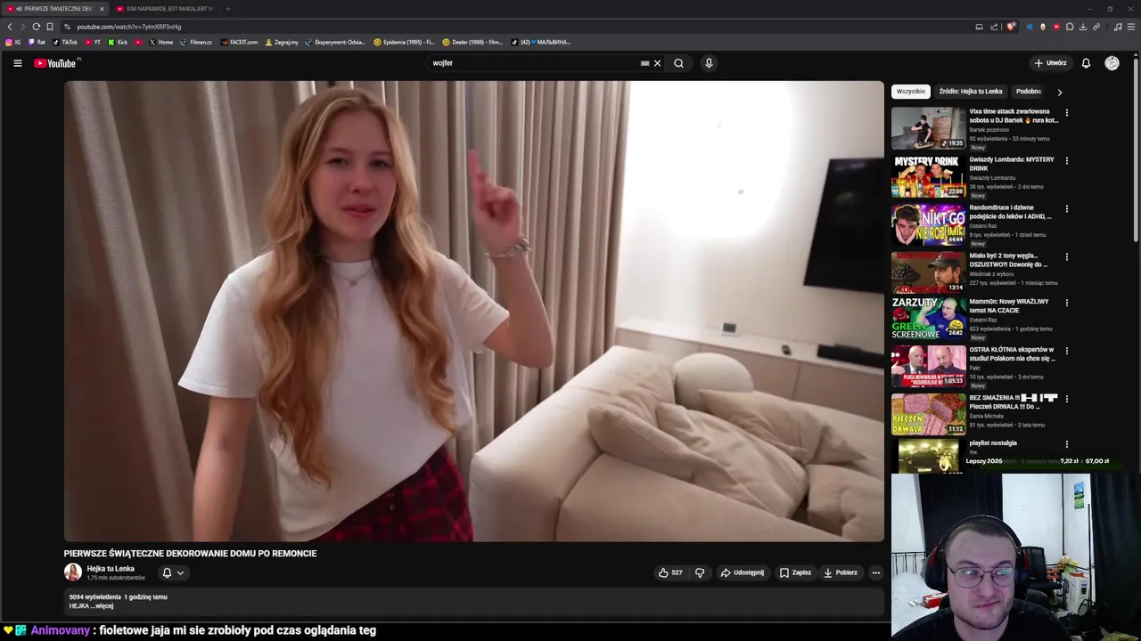Open options for RandomBruce video
Viewport: 1141px width, 641px height.
tap(1066, 209)
